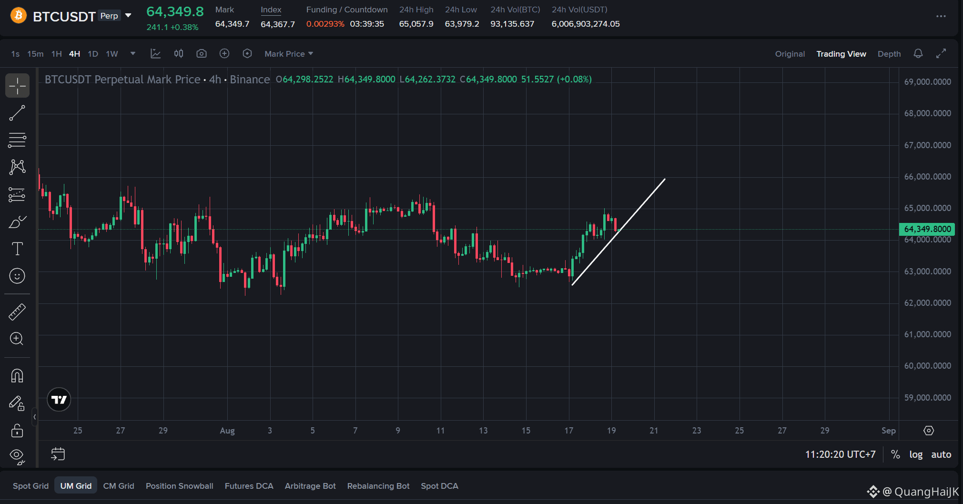Screen dimensions: 963x504
Task: Click the current price label 64,349.8000
Action: click(x=927, y=229)
